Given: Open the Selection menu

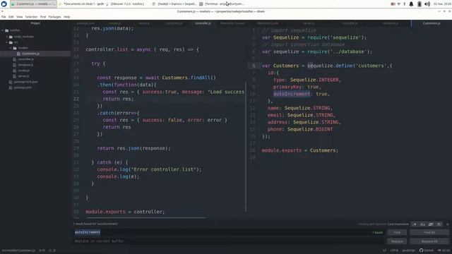Looking at the screenshot, I should point(31,17).
